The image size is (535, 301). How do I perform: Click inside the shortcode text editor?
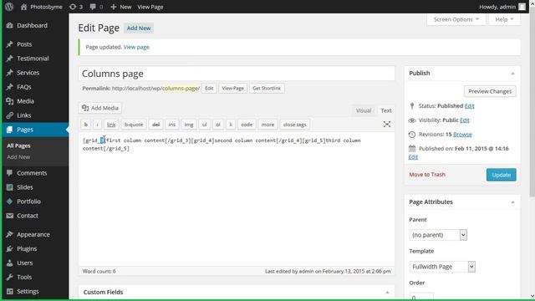237,199
